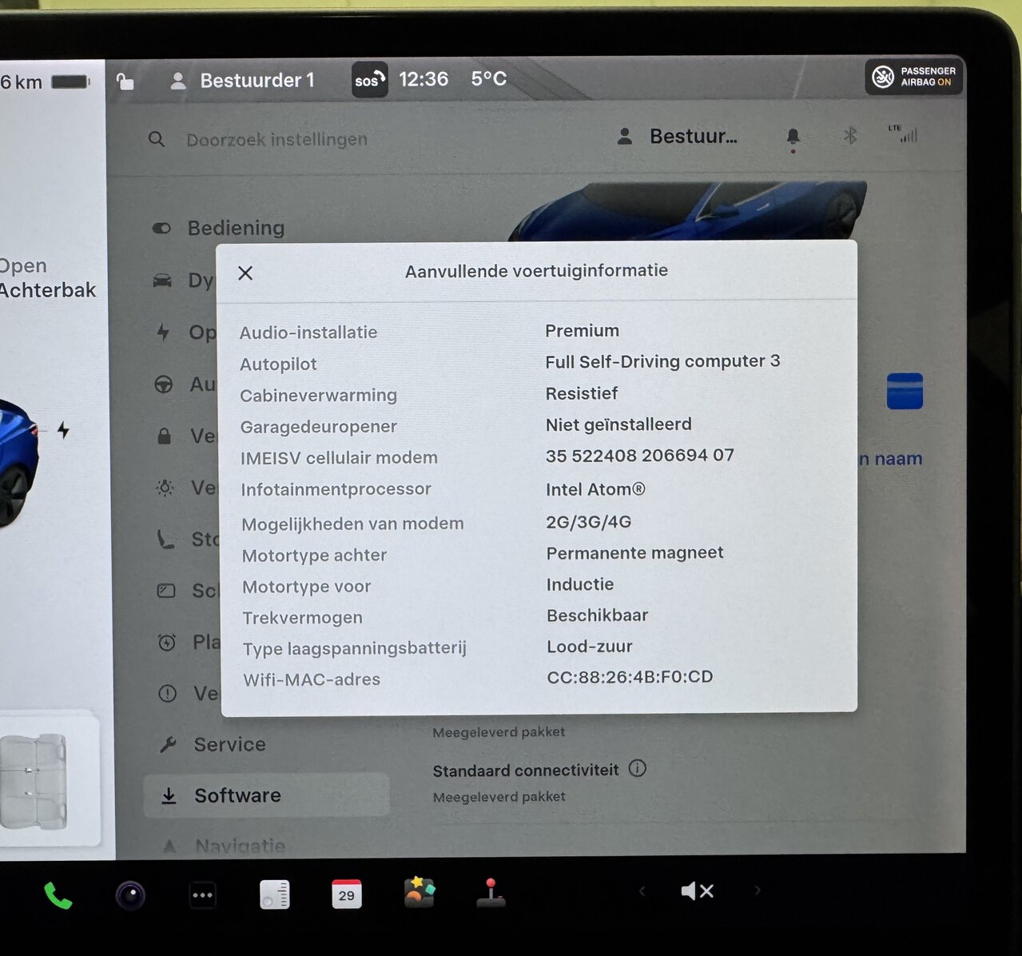Open the all-apps three-dot launcher

click(202, 895)
